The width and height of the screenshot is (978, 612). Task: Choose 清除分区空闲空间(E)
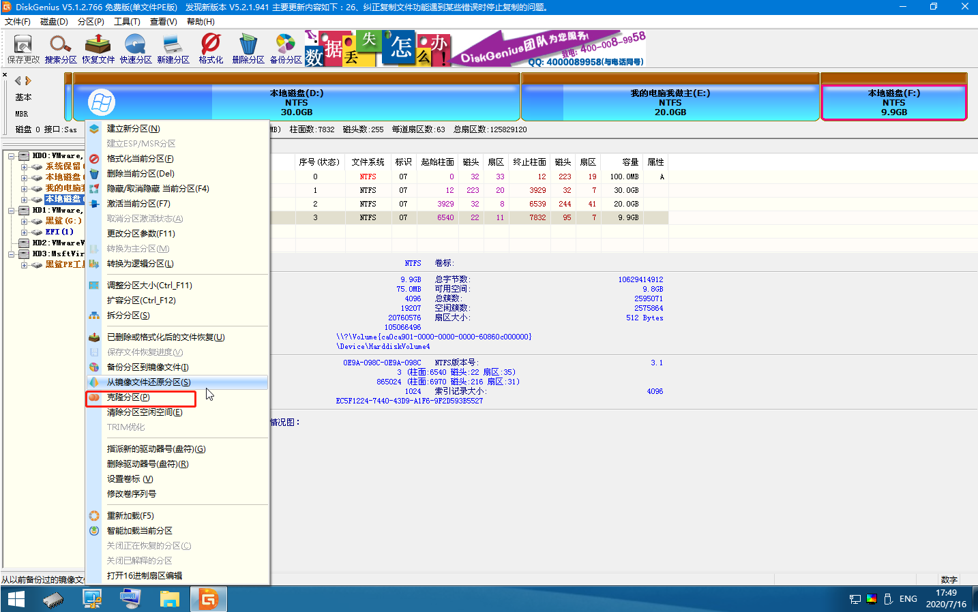pos(177,412)
